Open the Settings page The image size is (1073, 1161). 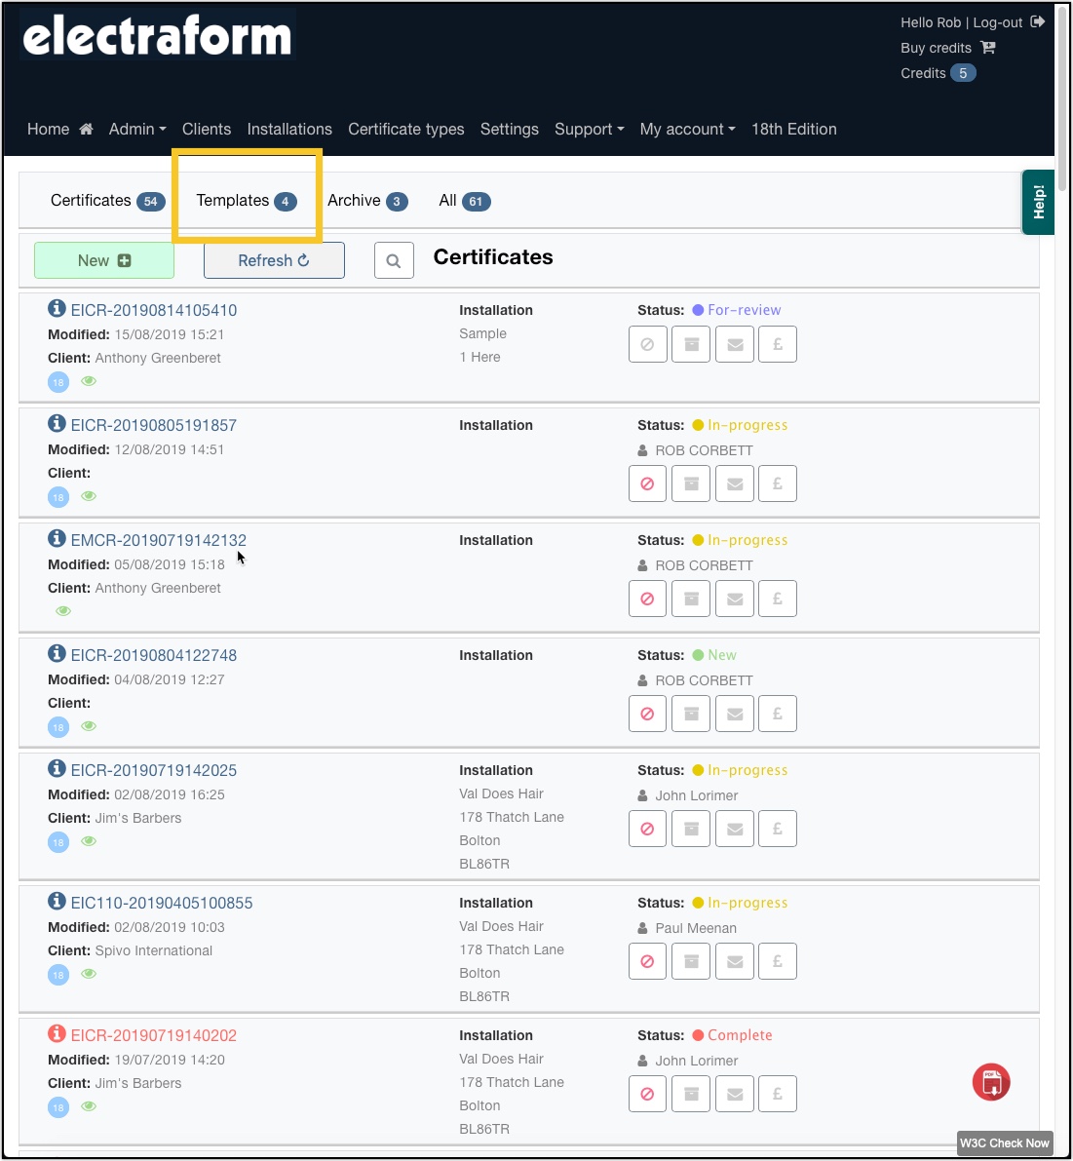click(x=509, y=129)
